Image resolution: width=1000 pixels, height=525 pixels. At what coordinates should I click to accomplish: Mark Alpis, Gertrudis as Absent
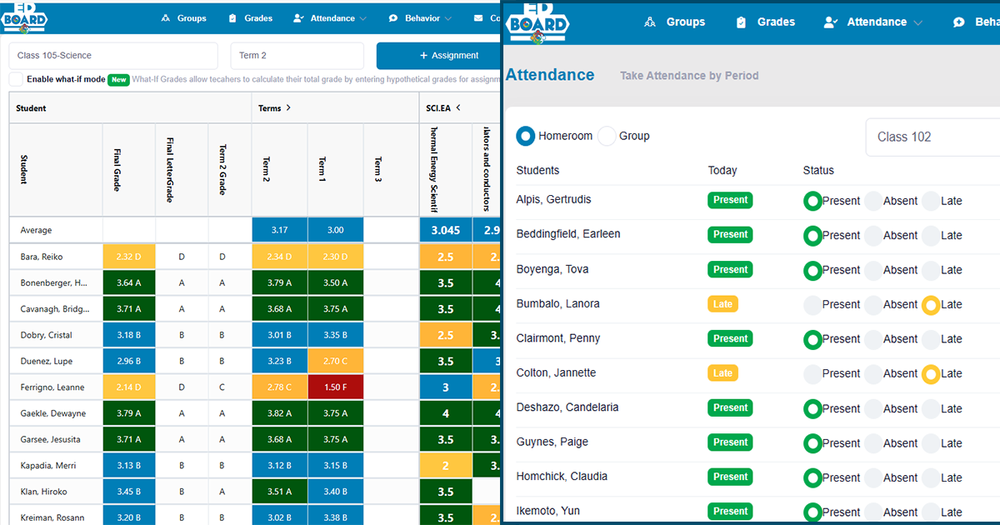click(873, 201)
